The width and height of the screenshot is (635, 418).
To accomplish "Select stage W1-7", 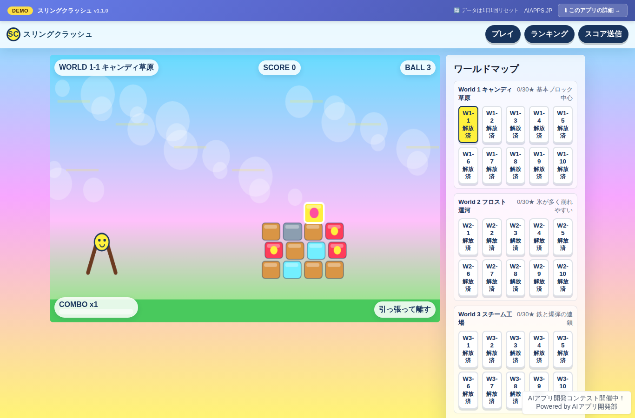I will pos(492,165).
